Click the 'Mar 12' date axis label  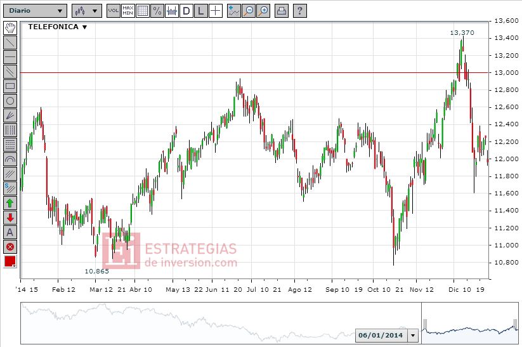(x=101, y=289)
